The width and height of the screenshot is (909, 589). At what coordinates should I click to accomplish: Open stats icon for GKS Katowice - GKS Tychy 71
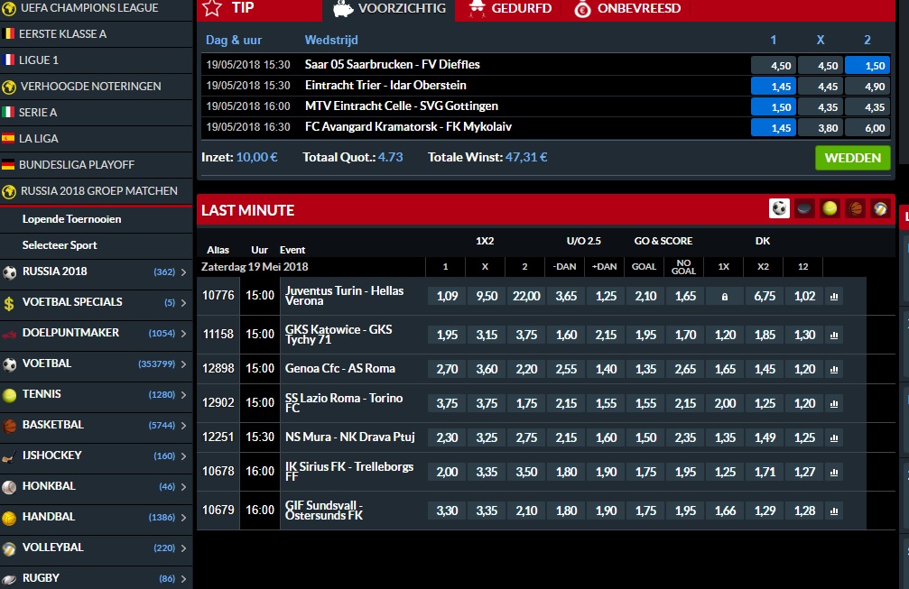[x=834, y=336]
